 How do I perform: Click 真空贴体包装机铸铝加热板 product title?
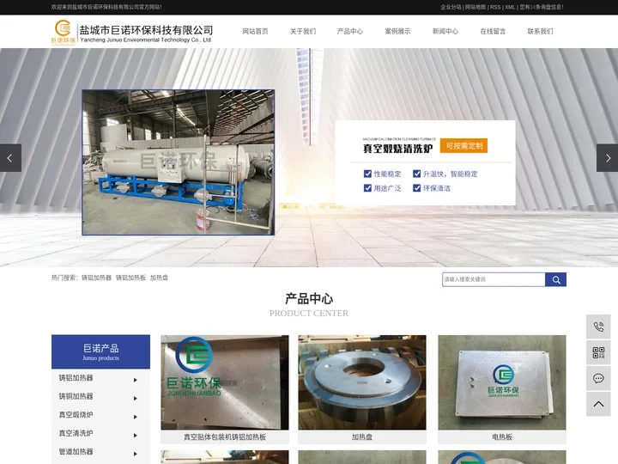(225, 437)
